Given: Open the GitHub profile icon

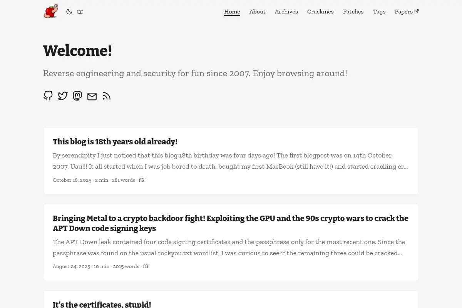Looking at the screenshot, I should 48,96.
